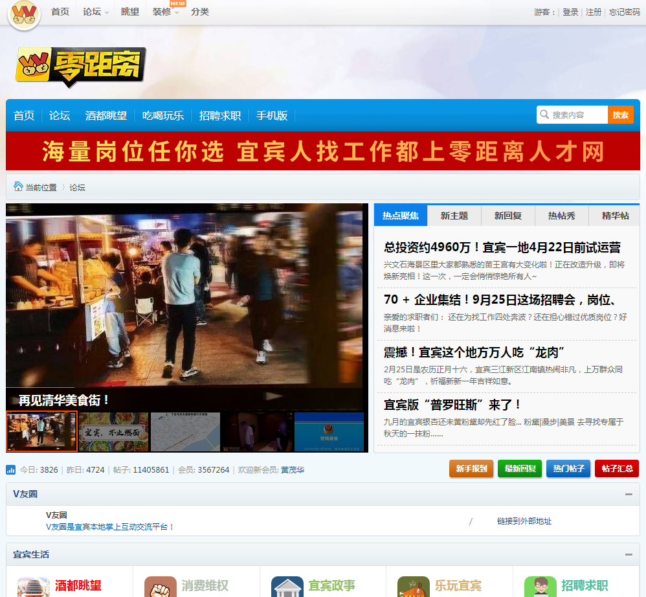Click the round mascot logo icon at top-left
646x597 pixels.
point(24,14)
